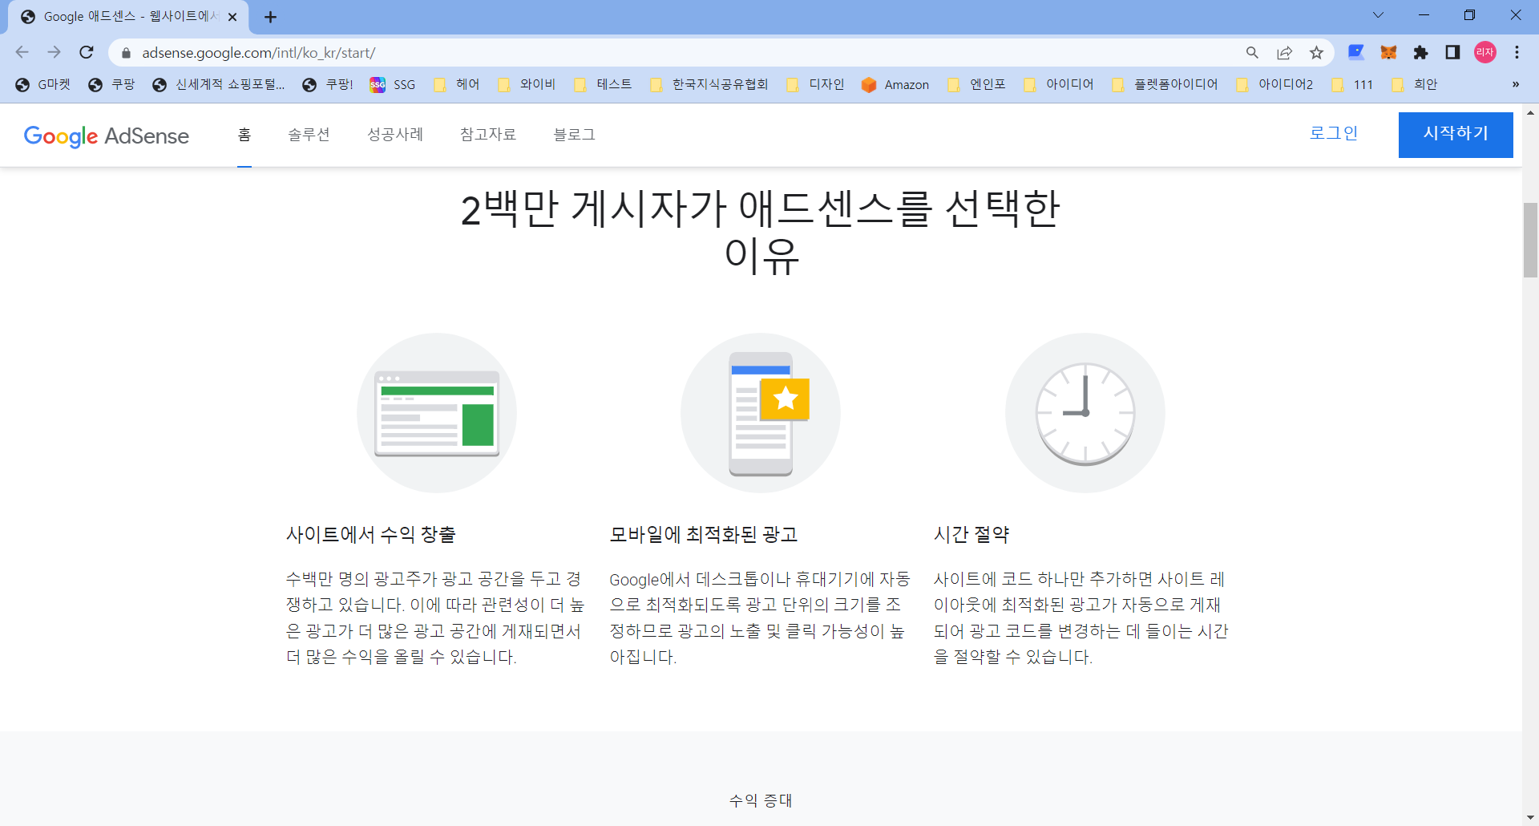Open the tab search chevron

tap(1378, 15)
